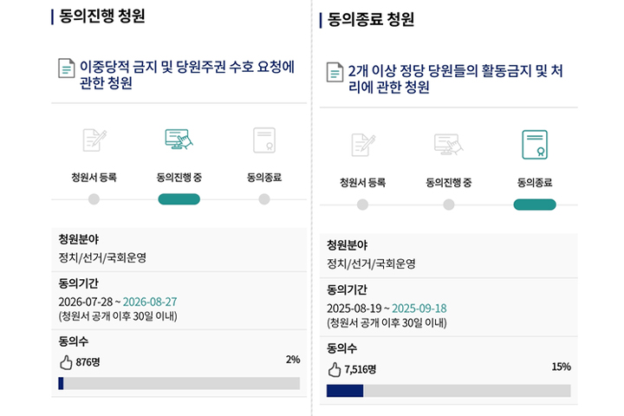Click the 2% agreement progress bar
Viewport: 624px width, 416px height.
[x=179, y=383]
